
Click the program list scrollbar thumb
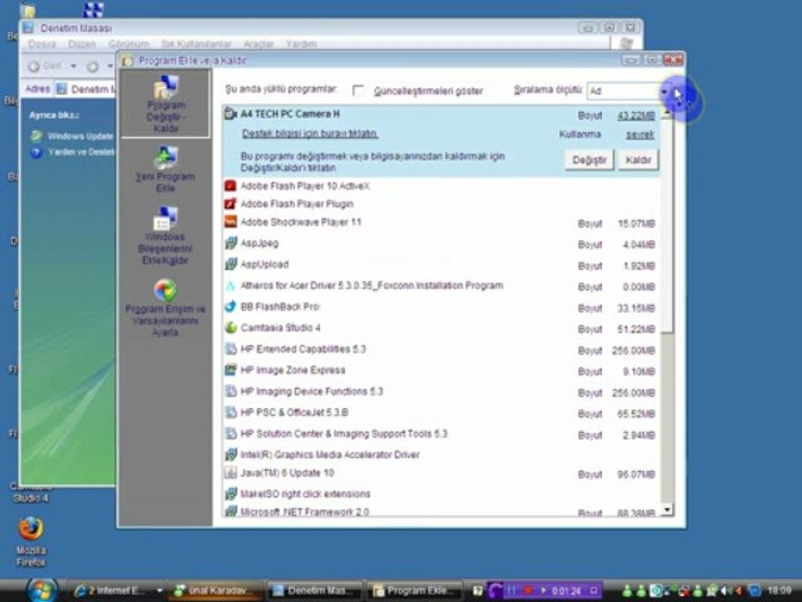click(x=667, y=225)
